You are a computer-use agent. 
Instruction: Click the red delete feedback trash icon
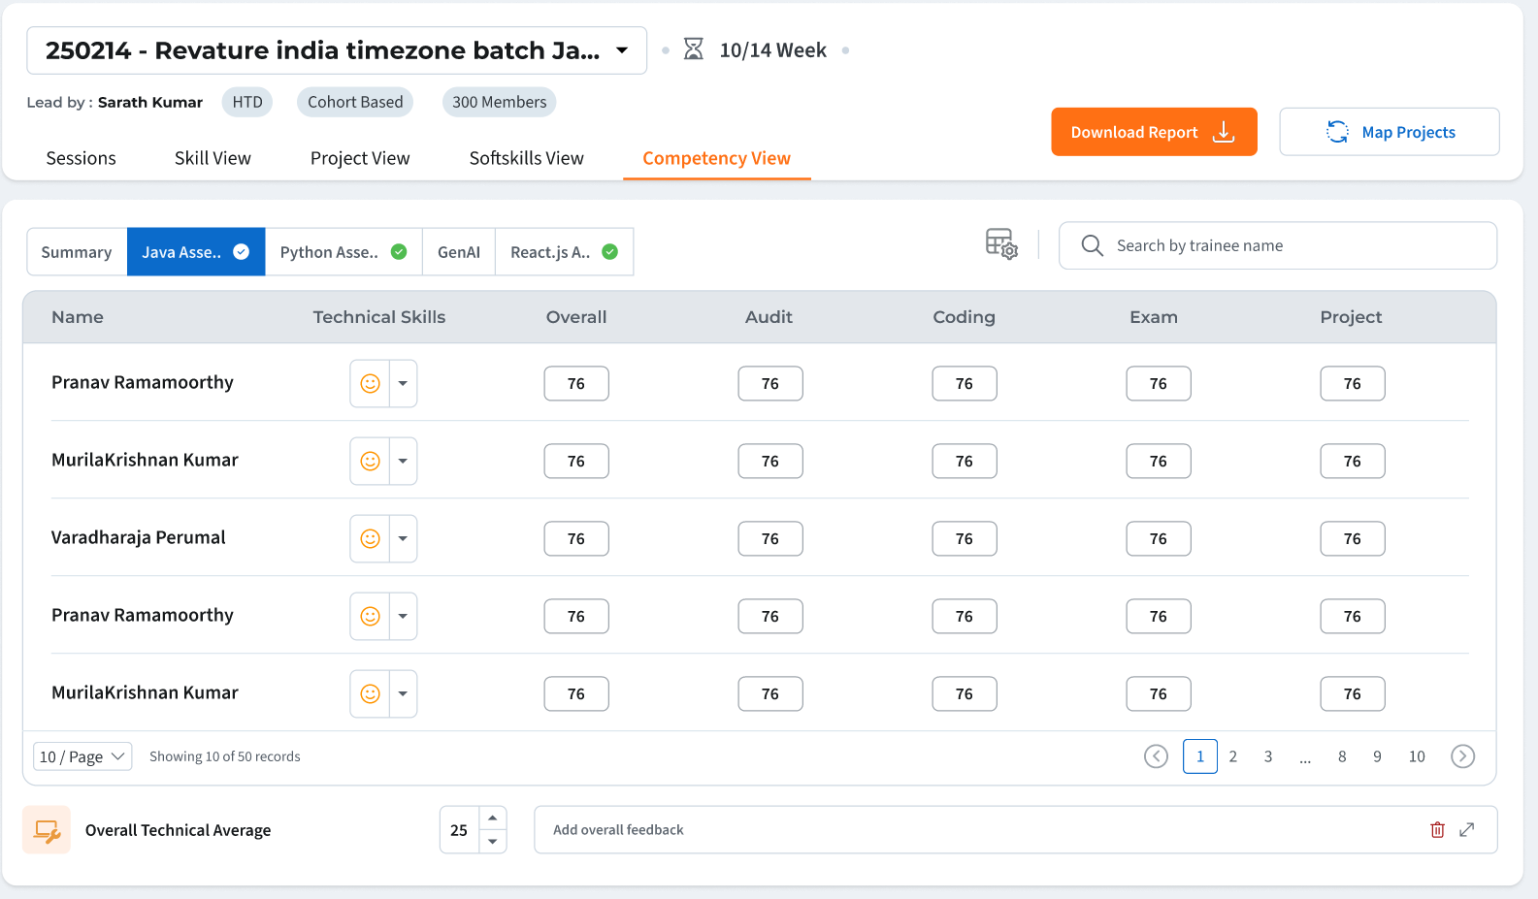pyautogui.click(x=1437, y=830)
